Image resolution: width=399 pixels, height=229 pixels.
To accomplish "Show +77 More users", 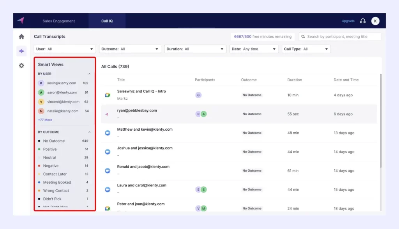I will (x=45, y=120).
